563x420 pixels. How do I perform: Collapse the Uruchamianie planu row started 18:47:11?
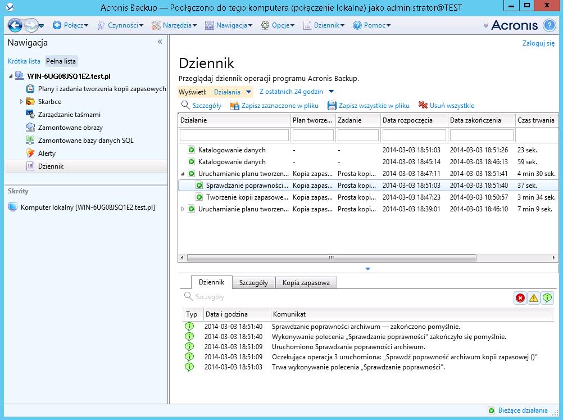pos(183,174)
